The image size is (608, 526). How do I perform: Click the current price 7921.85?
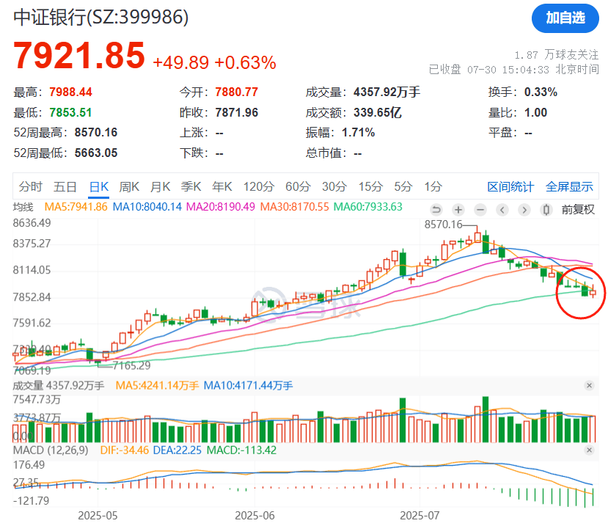tap(79, 56)
